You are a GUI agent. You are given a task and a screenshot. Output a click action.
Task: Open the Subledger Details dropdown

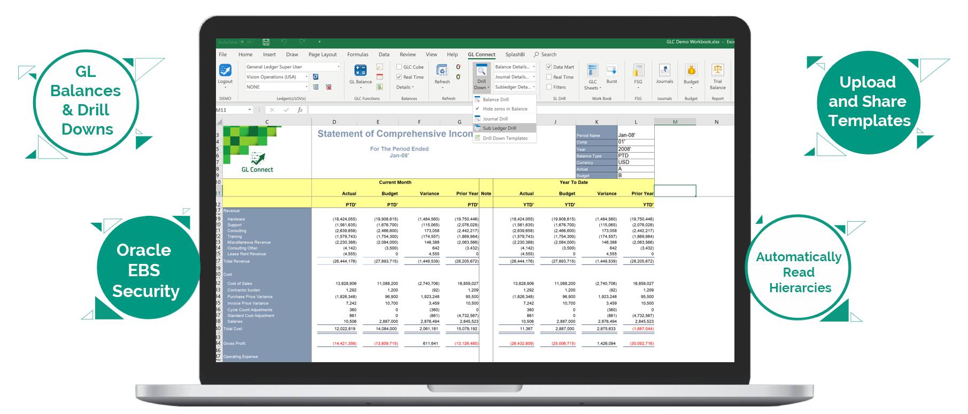click(x=533, y=87)
